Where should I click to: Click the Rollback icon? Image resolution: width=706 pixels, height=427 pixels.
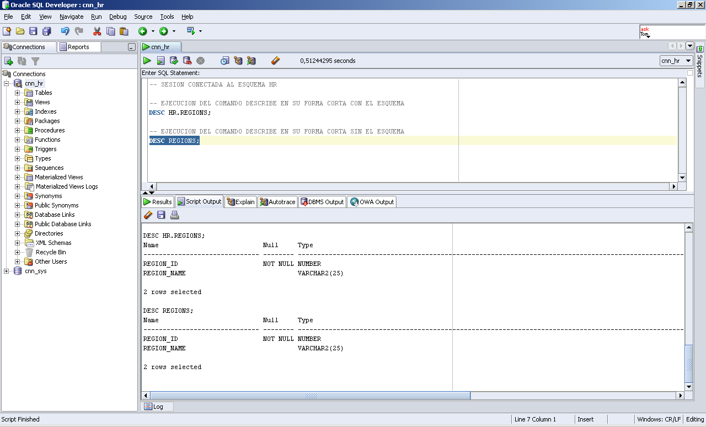tap(187, 61)
